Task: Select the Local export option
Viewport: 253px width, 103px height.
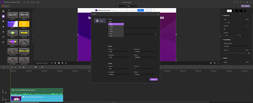Action: pyautogui.click(x=100, y=21)
